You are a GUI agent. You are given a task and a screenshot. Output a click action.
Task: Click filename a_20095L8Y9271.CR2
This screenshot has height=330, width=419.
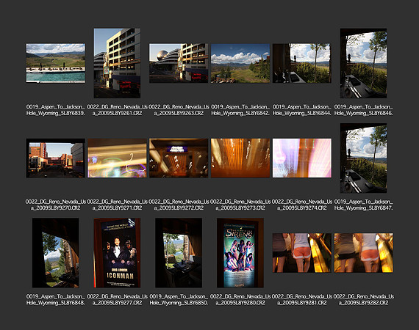117,208
